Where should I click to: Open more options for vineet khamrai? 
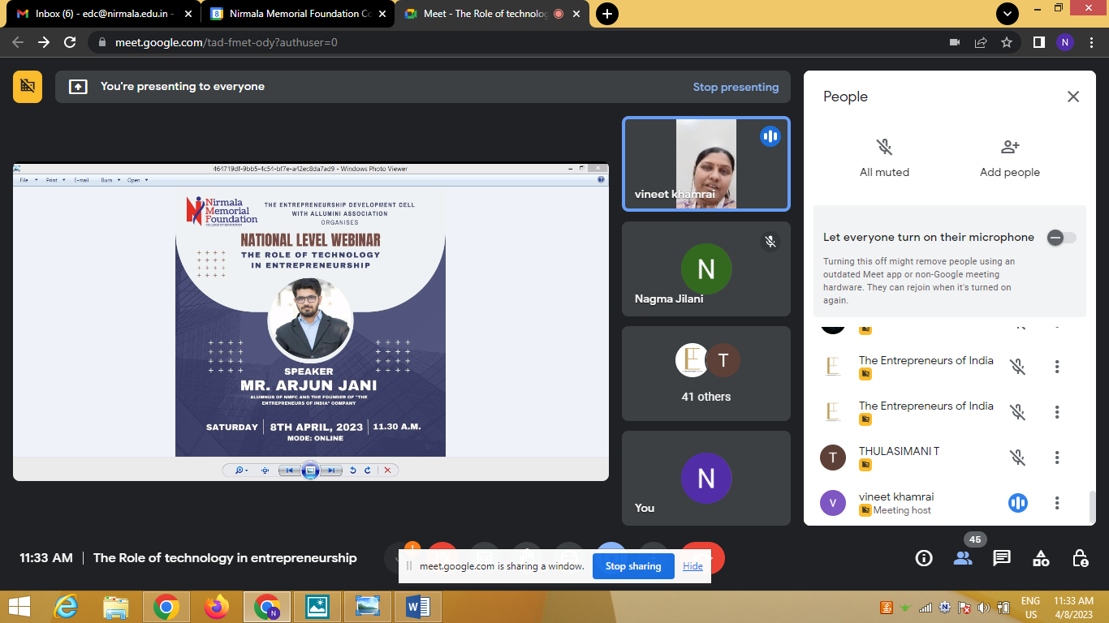1057,503
